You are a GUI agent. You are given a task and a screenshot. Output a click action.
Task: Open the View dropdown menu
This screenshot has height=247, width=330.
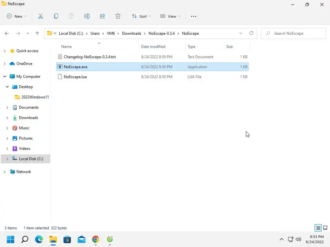click(x=170, y=16)
